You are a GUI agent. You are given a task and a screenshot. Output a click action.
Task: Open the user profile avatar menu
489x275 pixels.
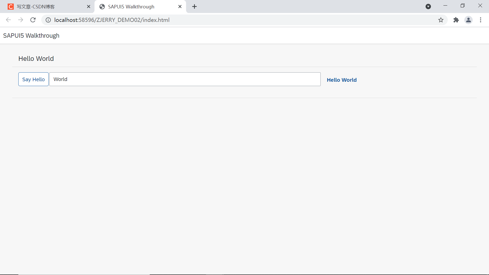pyautogui.click(x=468, y=20)
